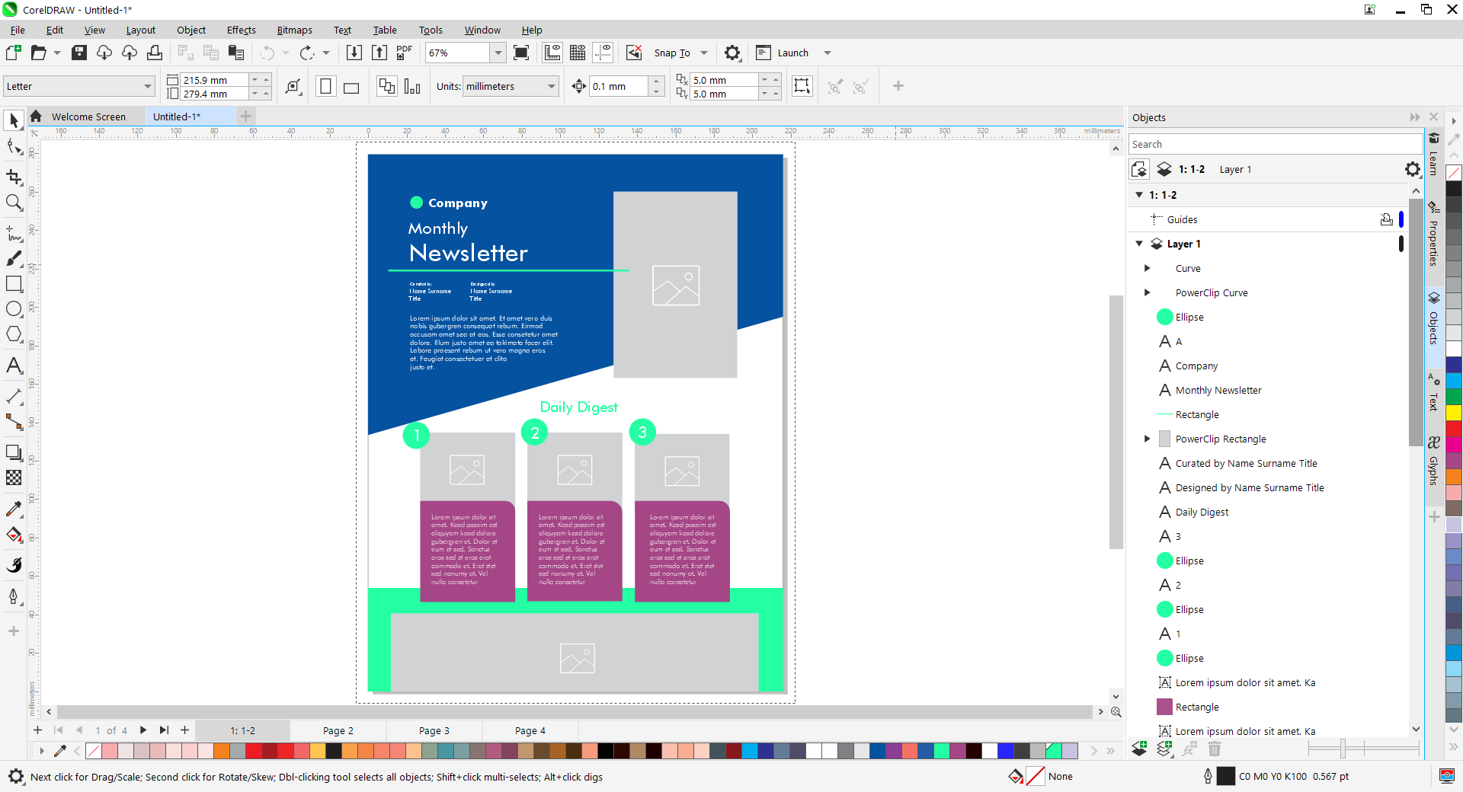Select portrait orientation
The width and height of the screenshot is (1463, 792).
pos(325,86)
